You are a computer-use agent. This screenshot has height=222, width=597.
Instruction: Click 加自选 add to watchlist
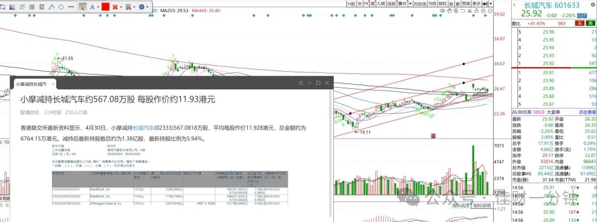click(x=420, y=4)
